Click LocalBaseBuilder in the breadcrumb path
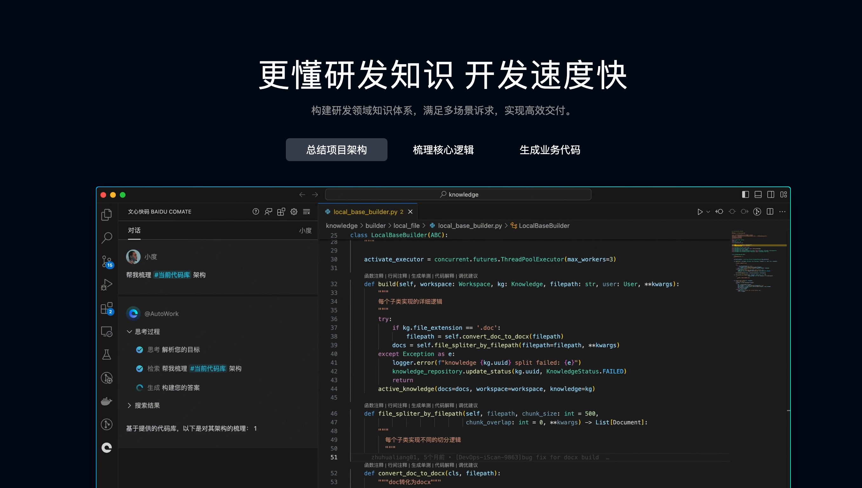Screen dimensions: 862x488 [x=544, y=226]
